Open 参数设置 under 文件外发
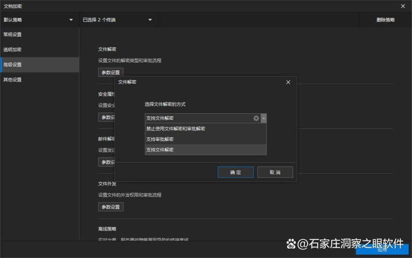412x258 pixels. tap(111, 207)
